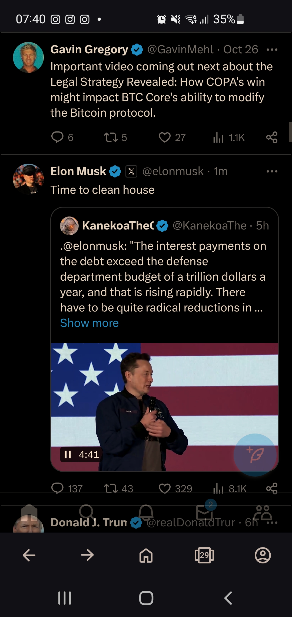Open @KanekoaThe quoted profile handle
The width and height of the screenshot is (292, 617).
point(210,225)
